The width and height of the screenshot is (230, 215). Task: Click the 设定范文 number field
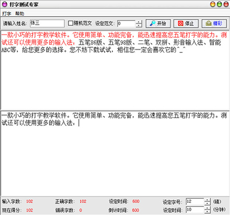coord(126,24)
